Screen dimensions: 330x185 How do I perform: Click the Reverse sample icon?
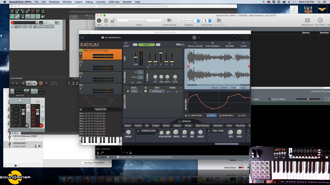230,43
